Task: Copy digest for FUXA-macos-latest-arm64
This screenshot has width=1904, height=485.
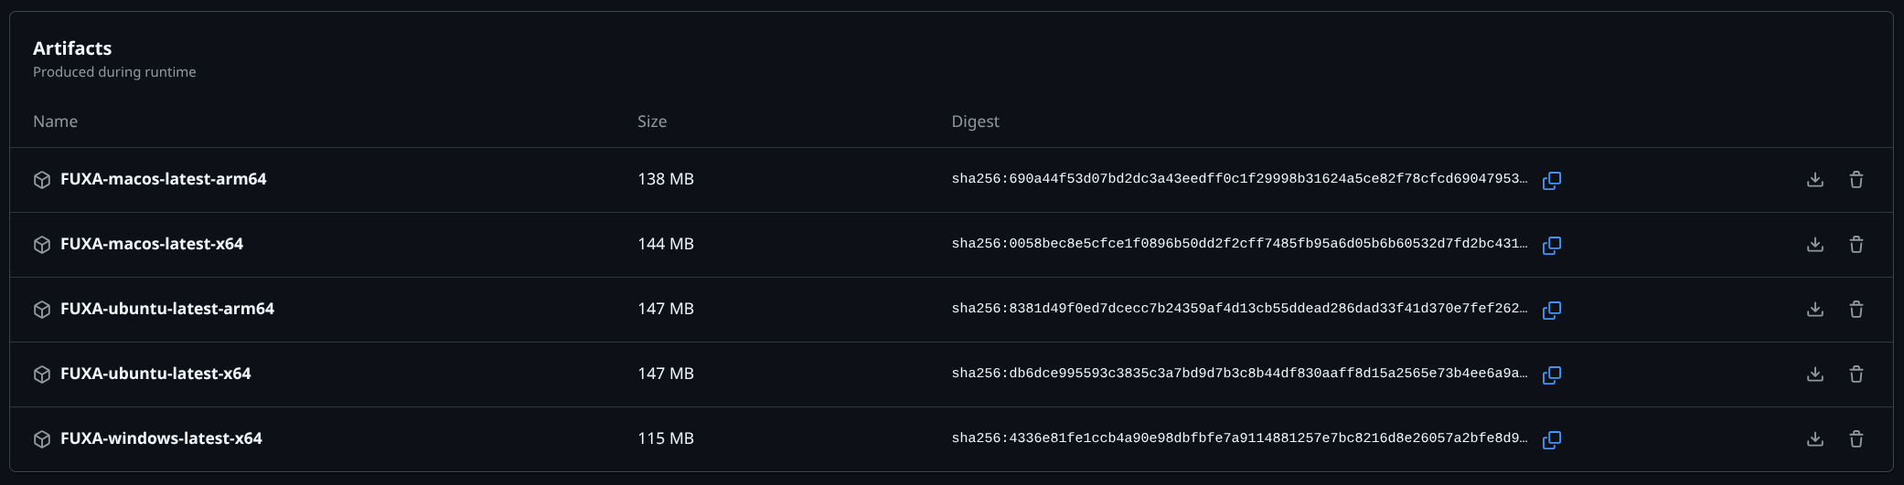Action: coord(1552,180)
